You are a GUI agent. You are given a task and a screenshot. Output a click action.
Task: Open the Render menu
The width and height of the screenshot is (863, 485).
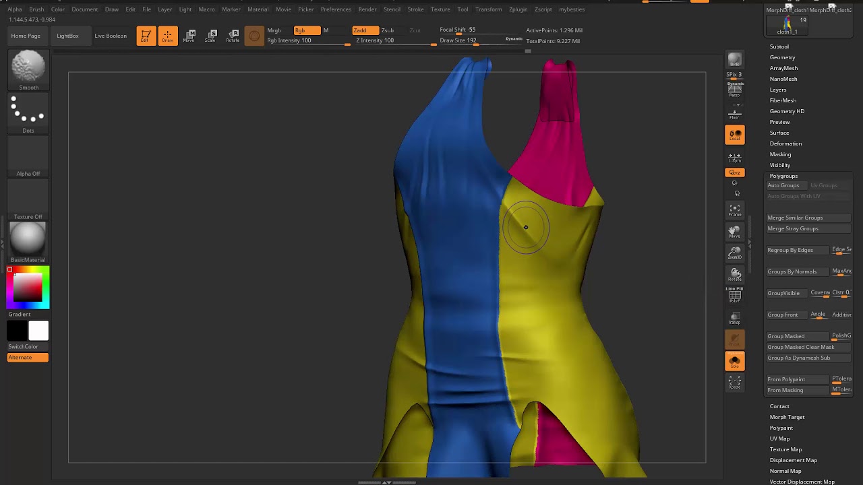click(x=367, y=9)
